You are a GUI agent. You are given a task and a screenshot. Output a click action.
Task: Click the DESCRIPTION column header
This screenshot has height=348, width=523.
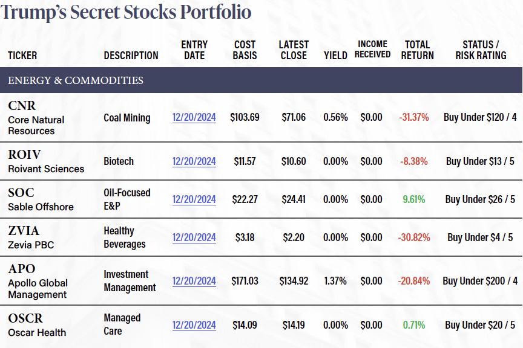pyautogui.click(x=131, y=56)
